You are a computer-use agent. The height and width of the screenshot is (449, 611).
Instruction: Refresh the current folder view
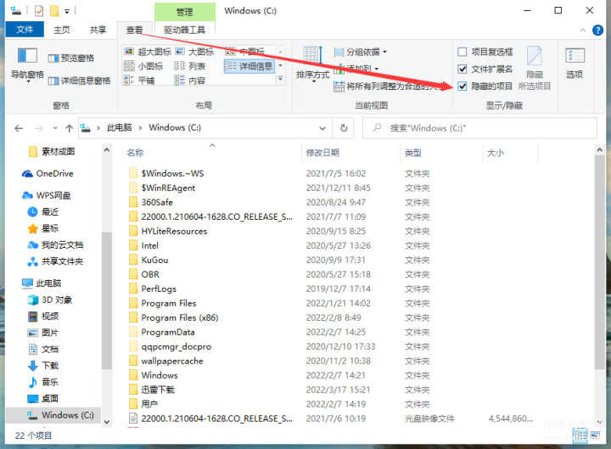tap(344, 128)
